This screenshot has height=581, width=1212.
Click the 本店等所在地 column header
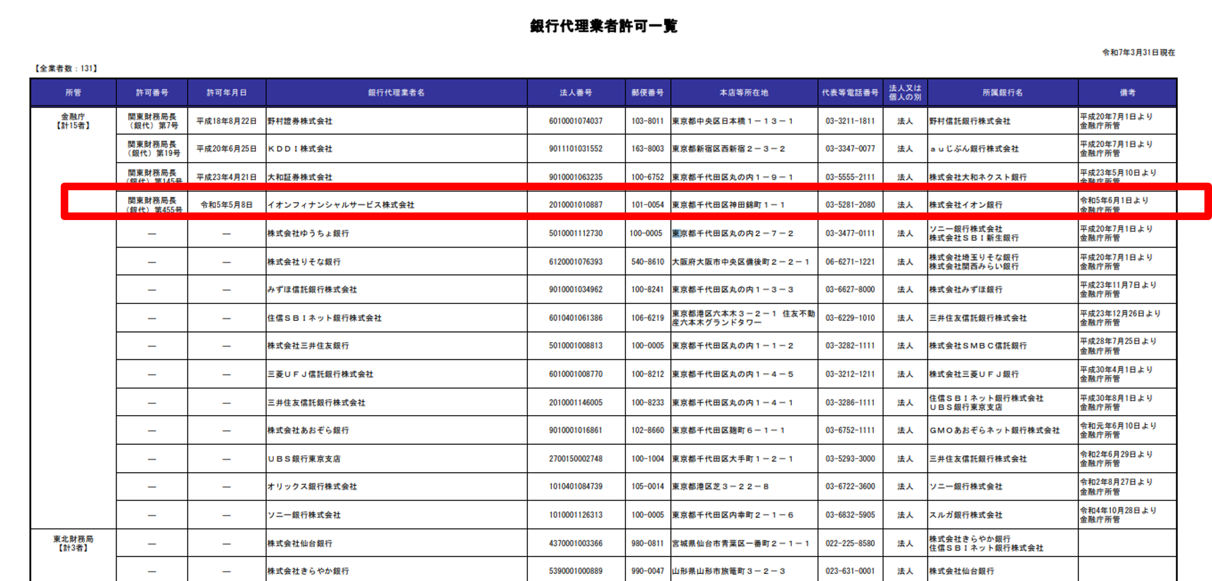[x=744, y=93]
